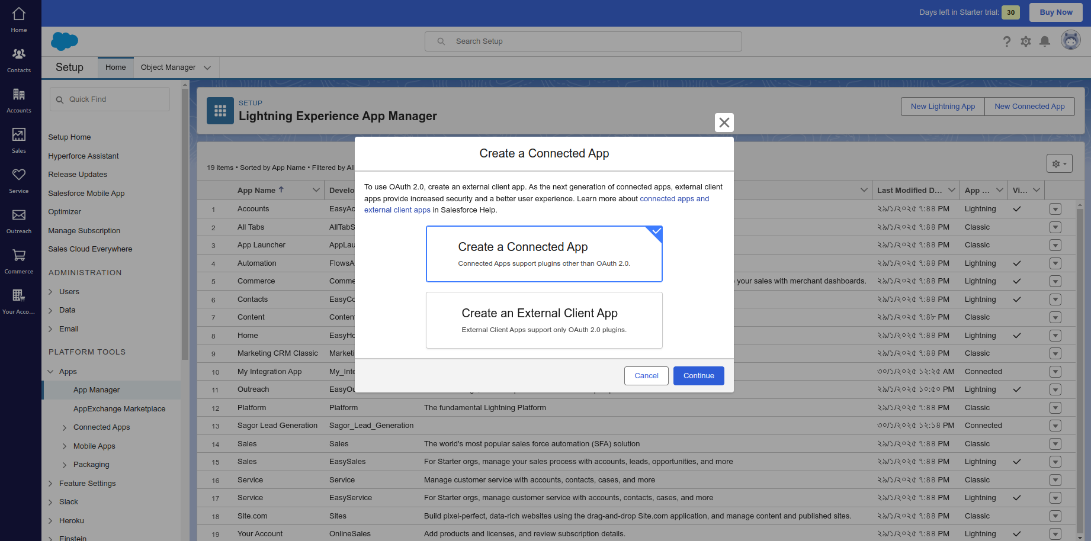Viewport: 1091px width, 541px height.
Task: Open Manage Subscription in sidebar
Action: (x=84, y=231)
